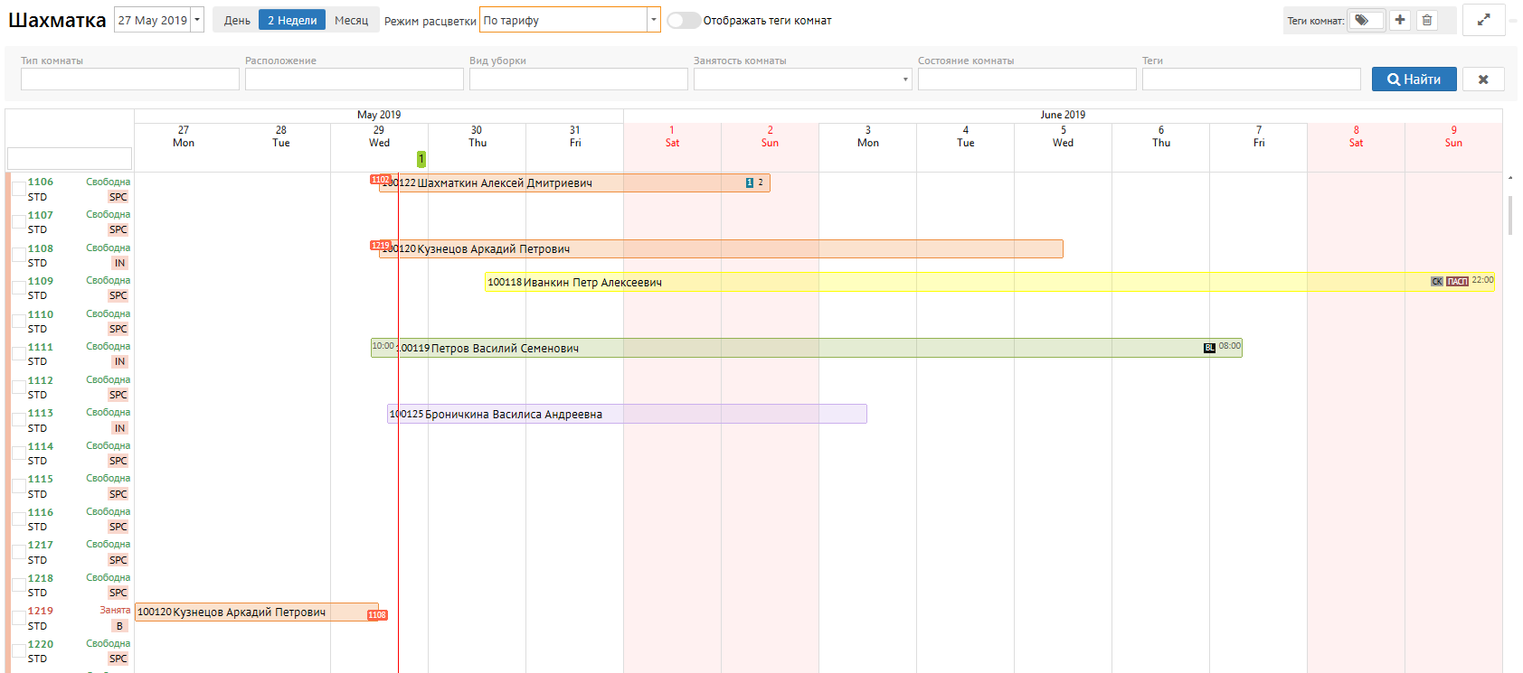Check the checkbox for room 1106
The height and width of the screenshot is (673, 1523).
click(x=19, y=189)
